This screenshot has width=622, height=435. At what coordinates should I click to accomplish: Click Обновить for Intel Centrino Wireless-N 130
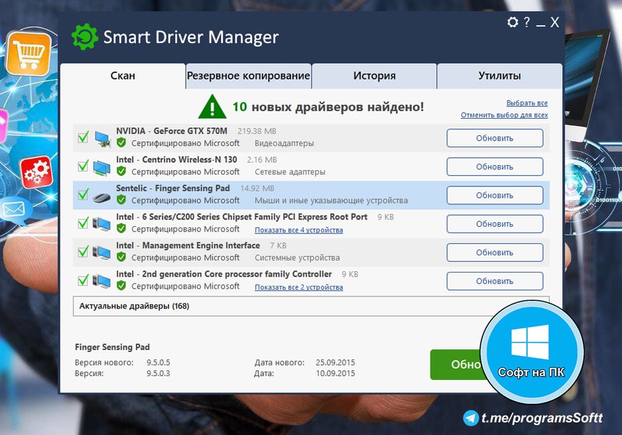point(495,167)
